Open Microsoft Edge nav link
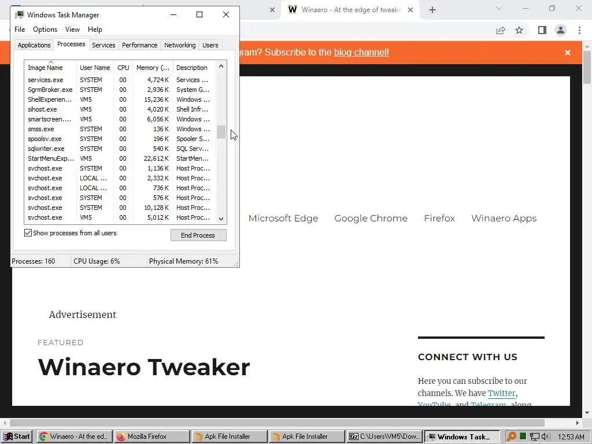The width and height of the screenshot is (592, 444). (283, 218)
